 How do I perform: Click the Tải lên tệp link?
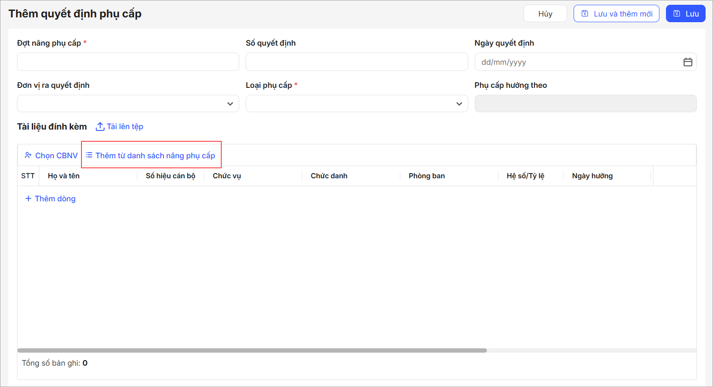[x=125, y=127]
